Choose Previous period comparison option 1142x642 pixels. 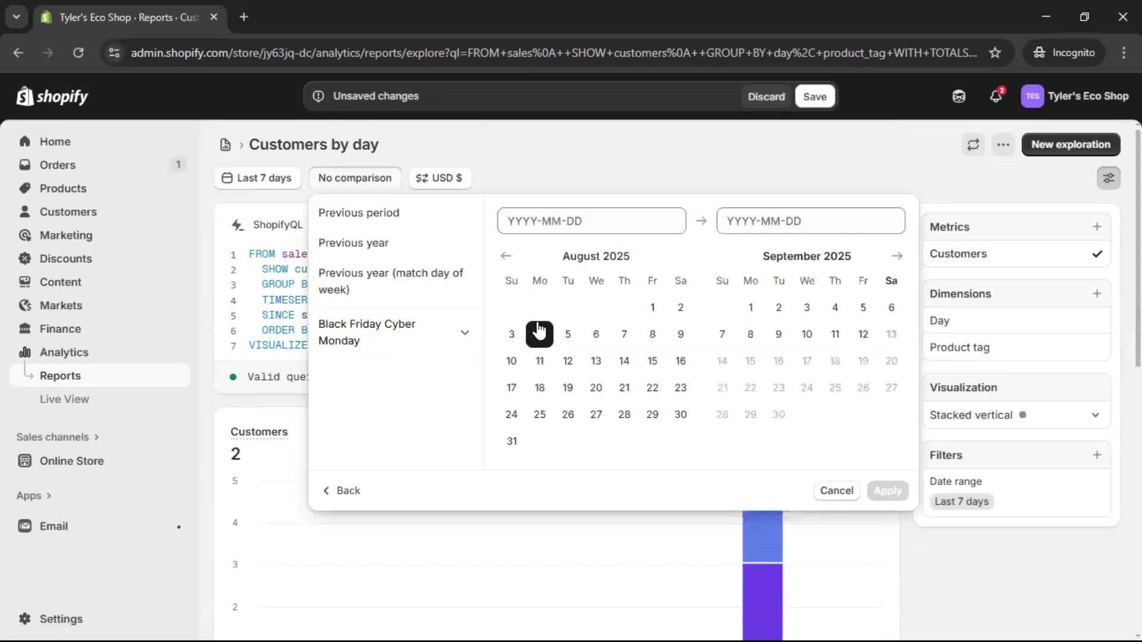click(359, 213)
